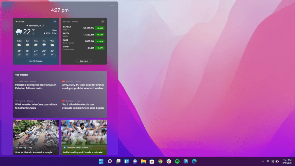Open the Silver Futures row

tap(84, 48)
